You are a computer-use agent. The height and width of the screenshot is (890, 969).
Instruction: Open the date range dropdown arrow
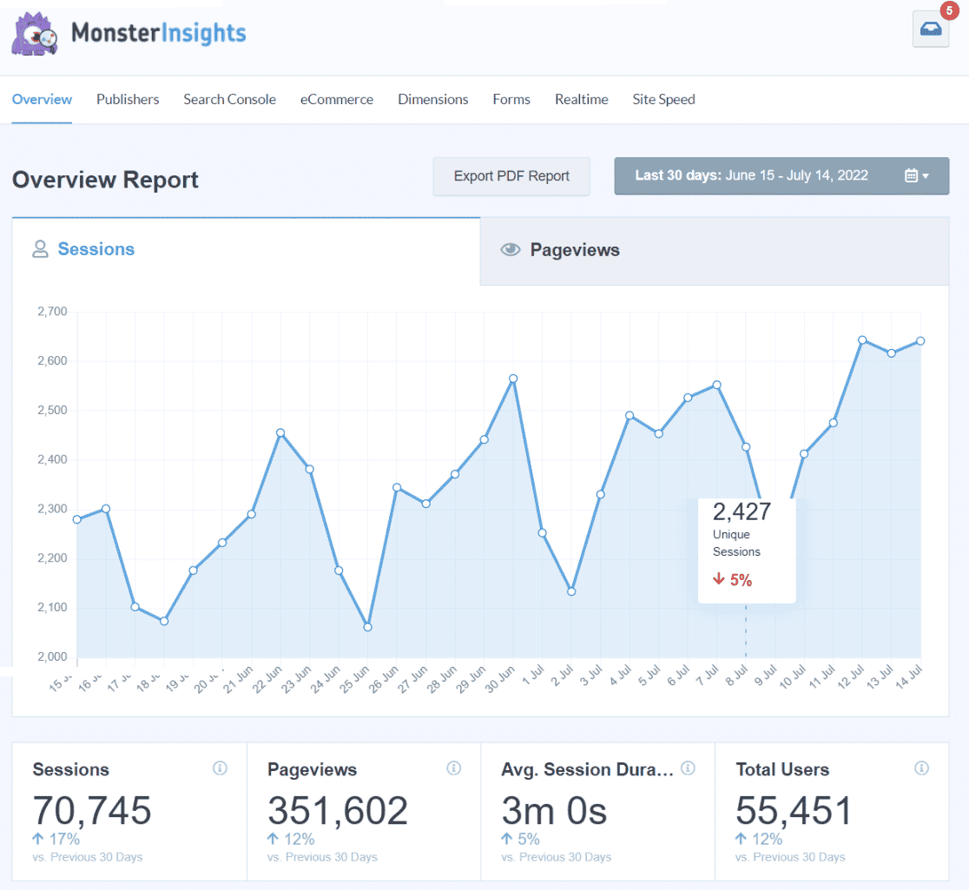(x=926, y=175)
